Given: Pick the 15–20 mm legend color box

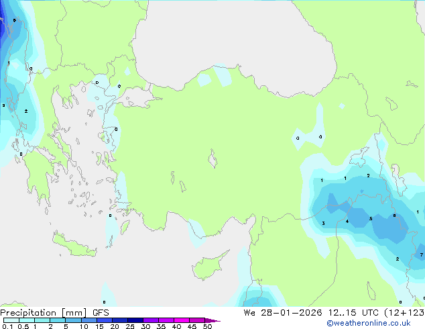Looking at the screenshot, I should 105,320.
